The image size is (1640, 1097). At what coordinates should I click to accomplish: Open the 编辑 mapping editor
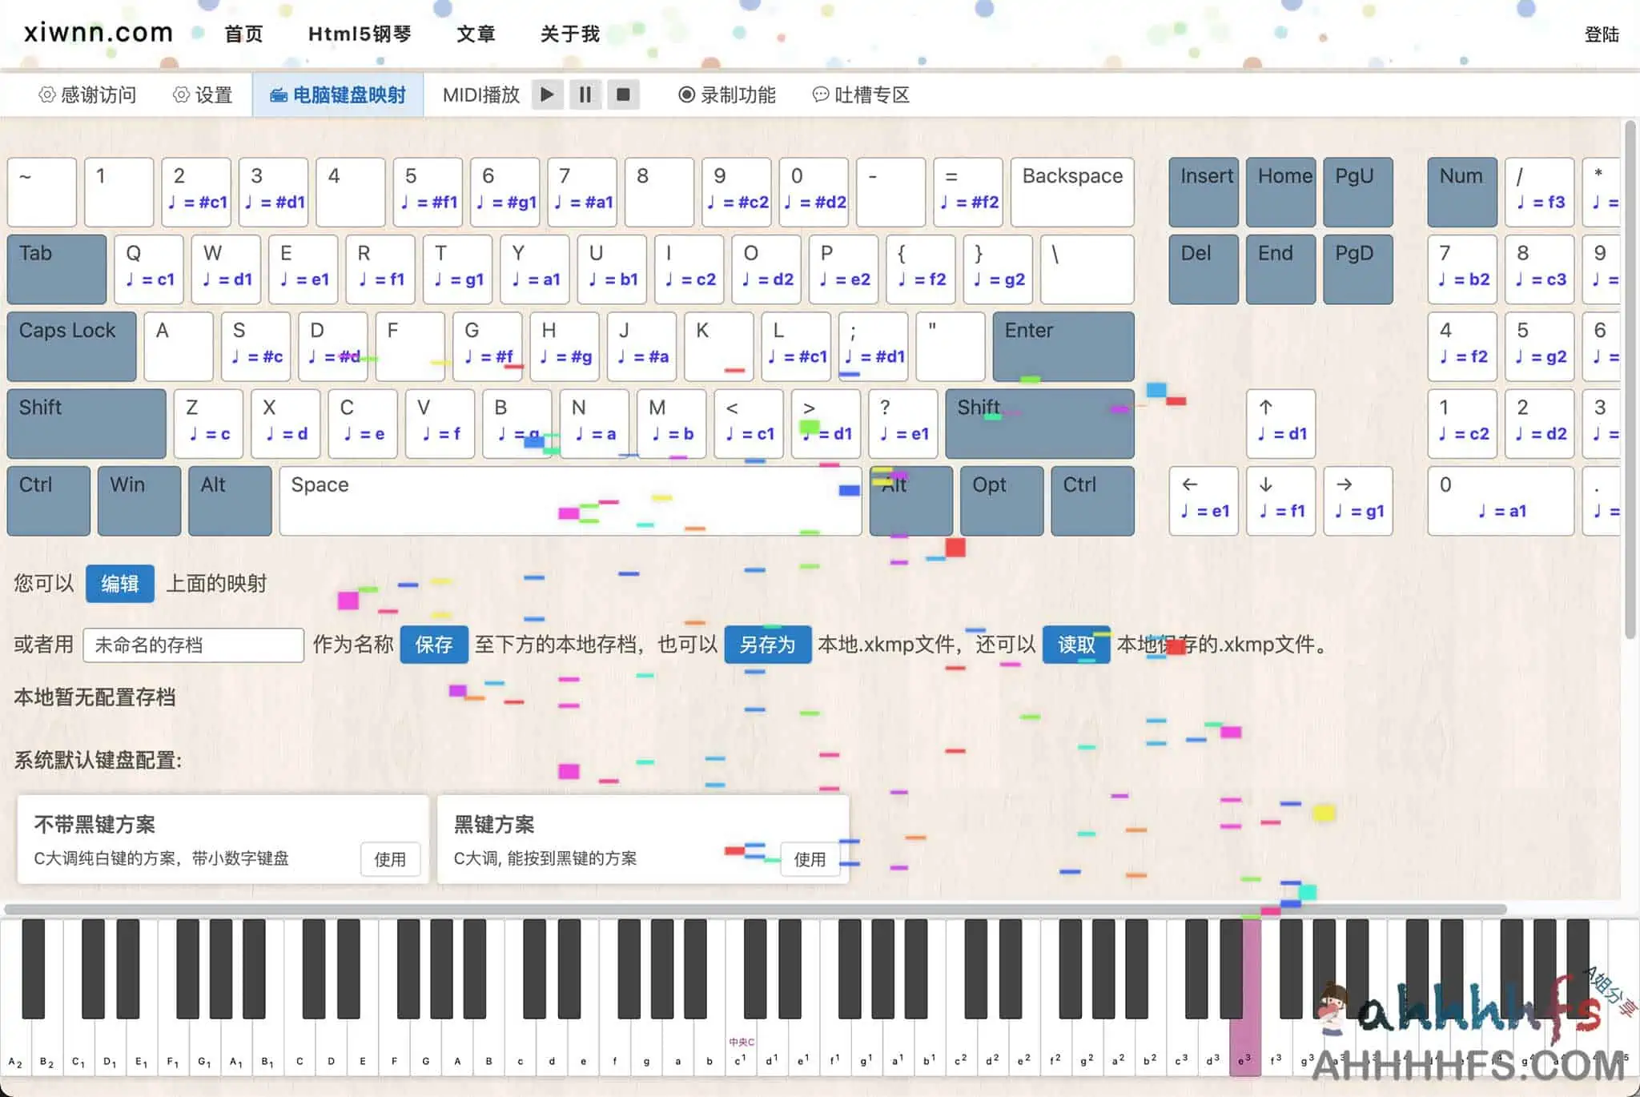coord(119,584)
